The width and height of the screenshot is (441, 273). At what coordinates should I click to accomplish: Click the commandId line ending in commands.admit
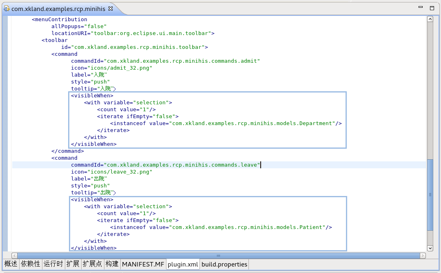(165, 61)
